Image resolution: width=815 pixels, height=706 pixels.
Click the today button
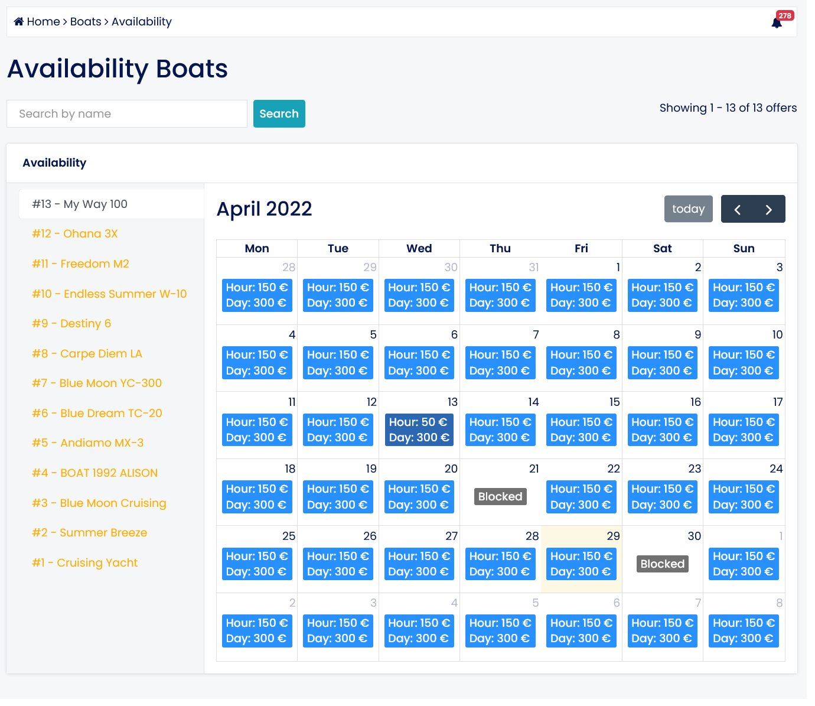(689, 209)
